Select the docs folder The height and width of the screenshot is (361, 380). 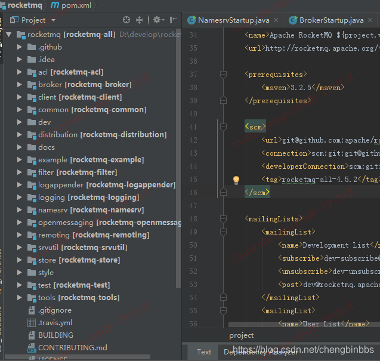(x=47, y=147)
